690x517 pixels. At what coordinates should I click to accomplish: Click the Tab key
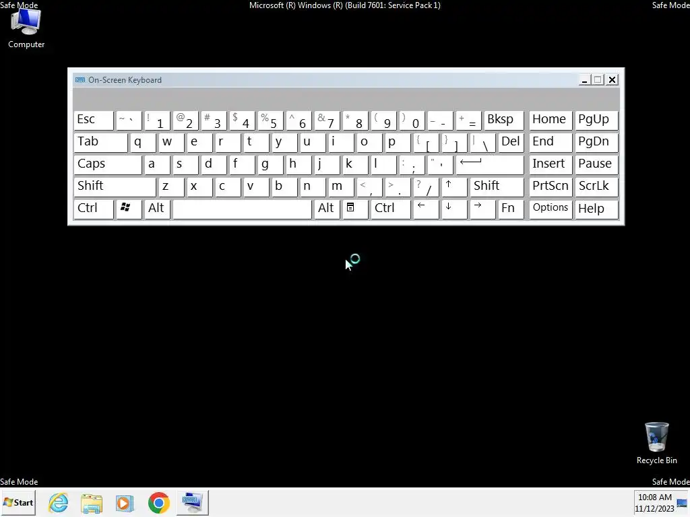[x=100, y=143]
